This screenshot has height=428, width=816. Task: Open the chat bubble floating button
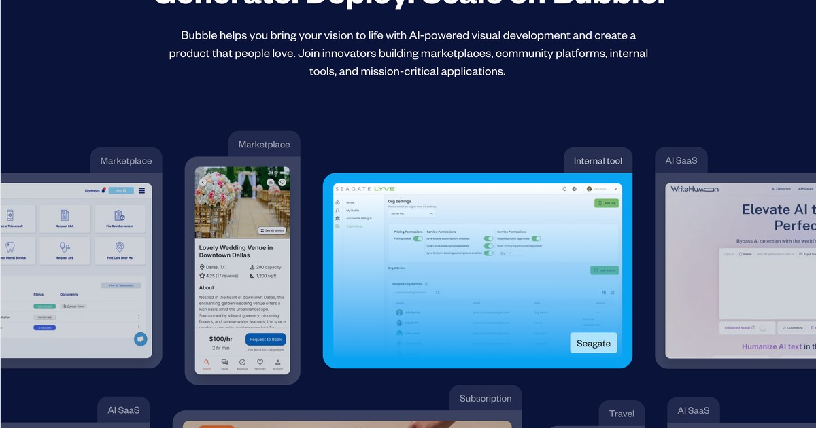[x=140, y=339]
